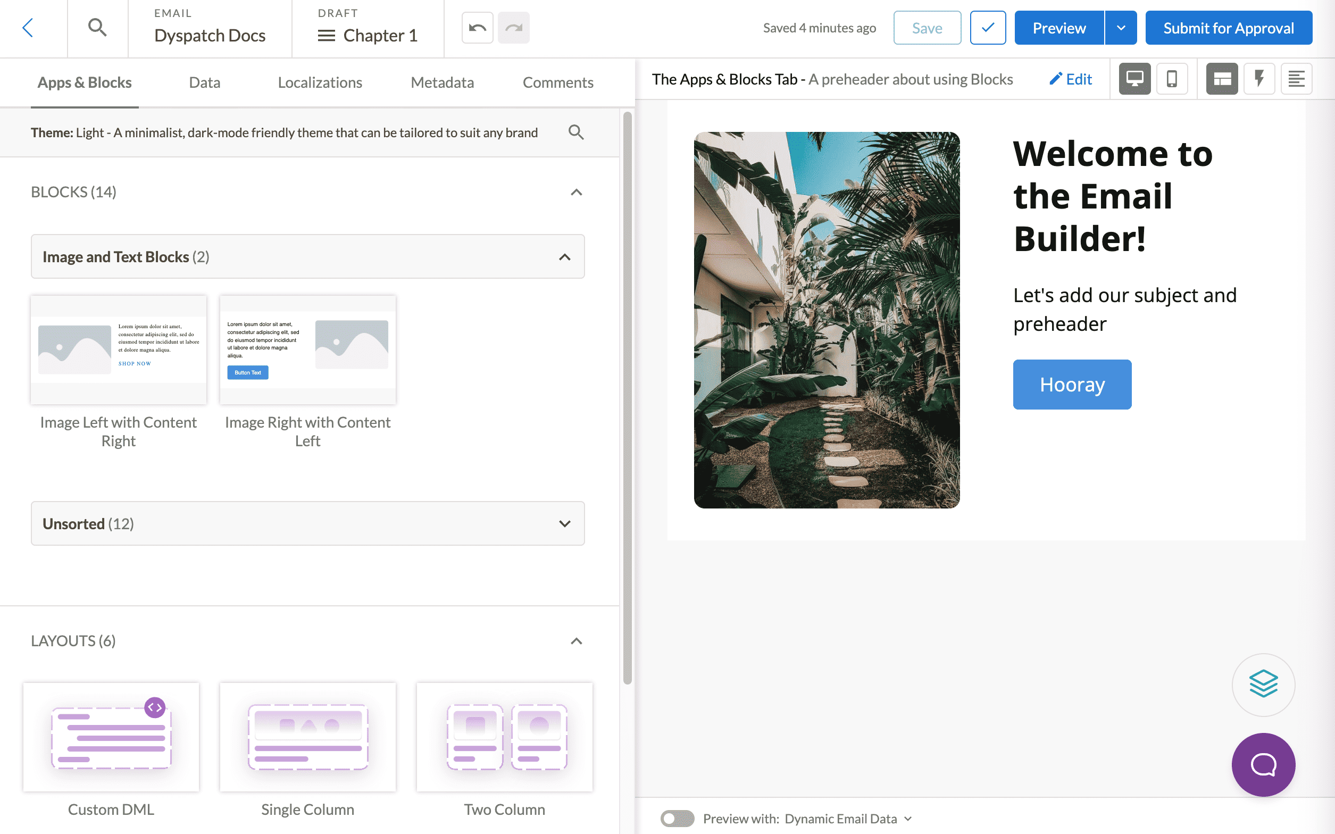Switch to mobile phone preview mode
Image resolution: width=1335 pixels, height=834 pixels.
pyautogui.click(x=1172, y=79)
